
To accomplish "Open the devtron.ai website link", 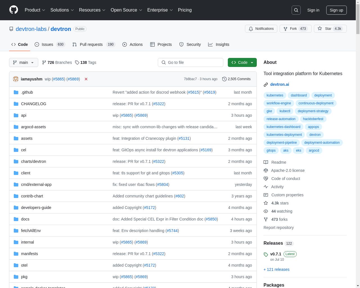I will [280, 84].
